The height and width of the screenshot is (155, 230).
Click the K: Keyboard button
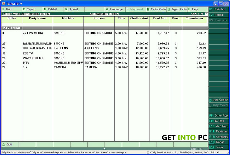(x=136, y=9)
